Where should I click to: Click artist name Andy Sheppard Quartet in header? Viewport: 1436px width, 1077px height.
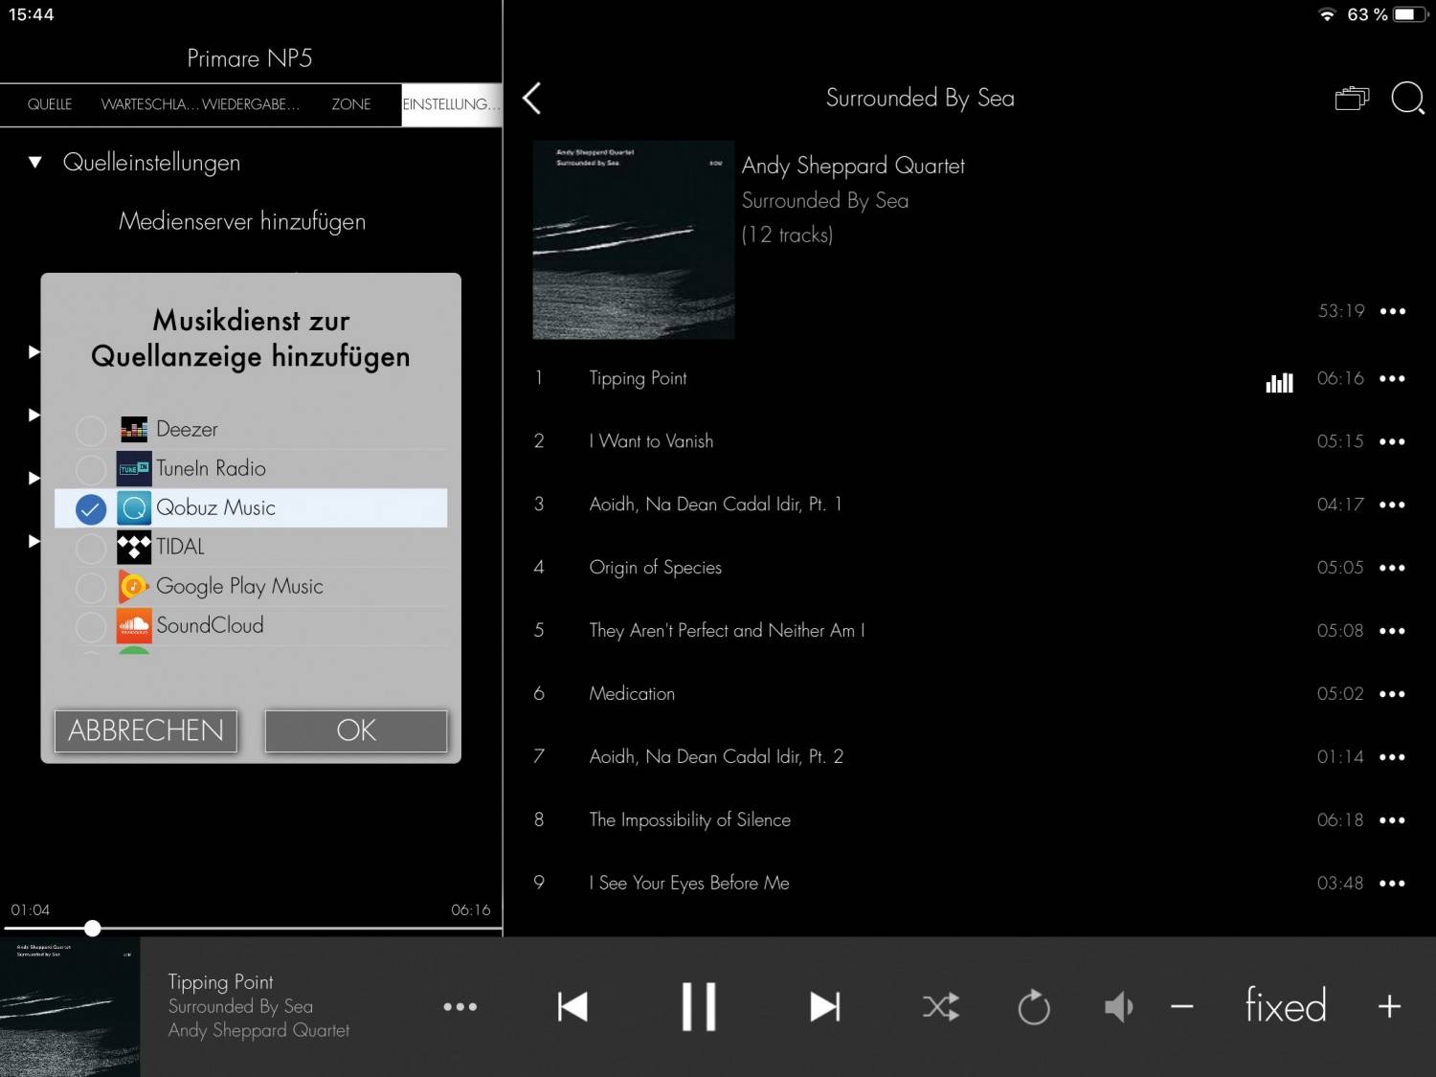(x=853, y=166)
